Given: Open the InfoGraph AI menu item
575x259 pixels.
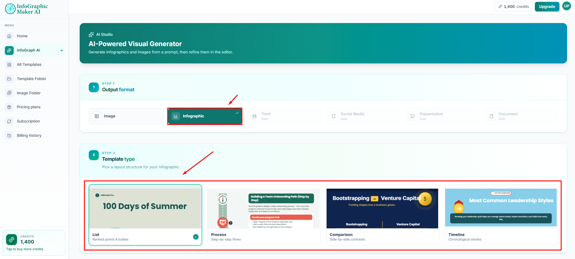Looking at the screenshot, I should 35,50.
